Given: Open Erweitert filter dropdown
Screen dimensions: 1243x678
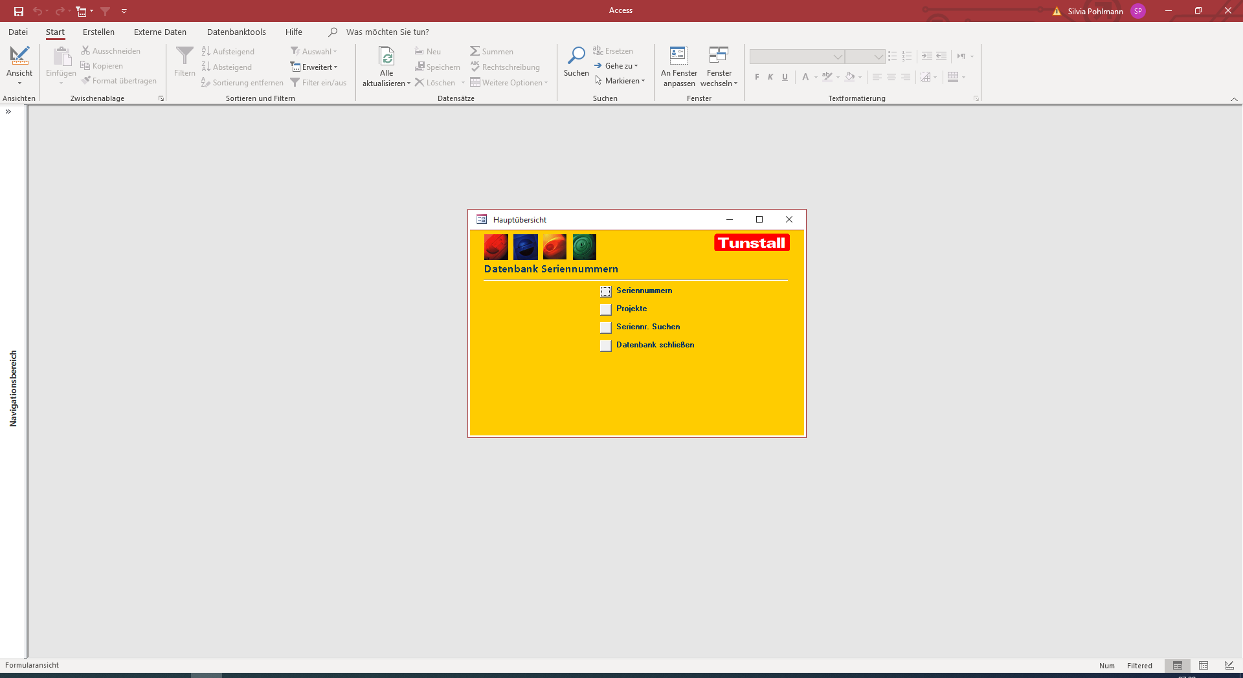Looking at the screenshot, I should point(314,67).
